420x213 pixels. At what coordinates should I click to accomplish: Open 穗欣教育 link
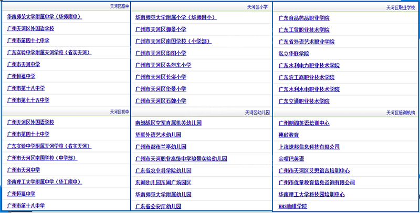pos(289,135)
